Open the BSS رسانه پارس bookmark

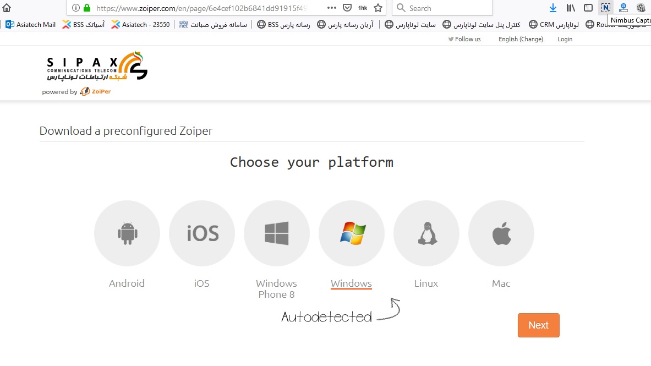(283, 25)
